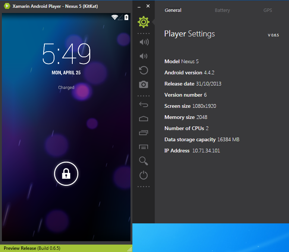This screenshot has height=252, width=289.
Task: Take a screenshot with the camera icon
Action: (x=144, y=85)
